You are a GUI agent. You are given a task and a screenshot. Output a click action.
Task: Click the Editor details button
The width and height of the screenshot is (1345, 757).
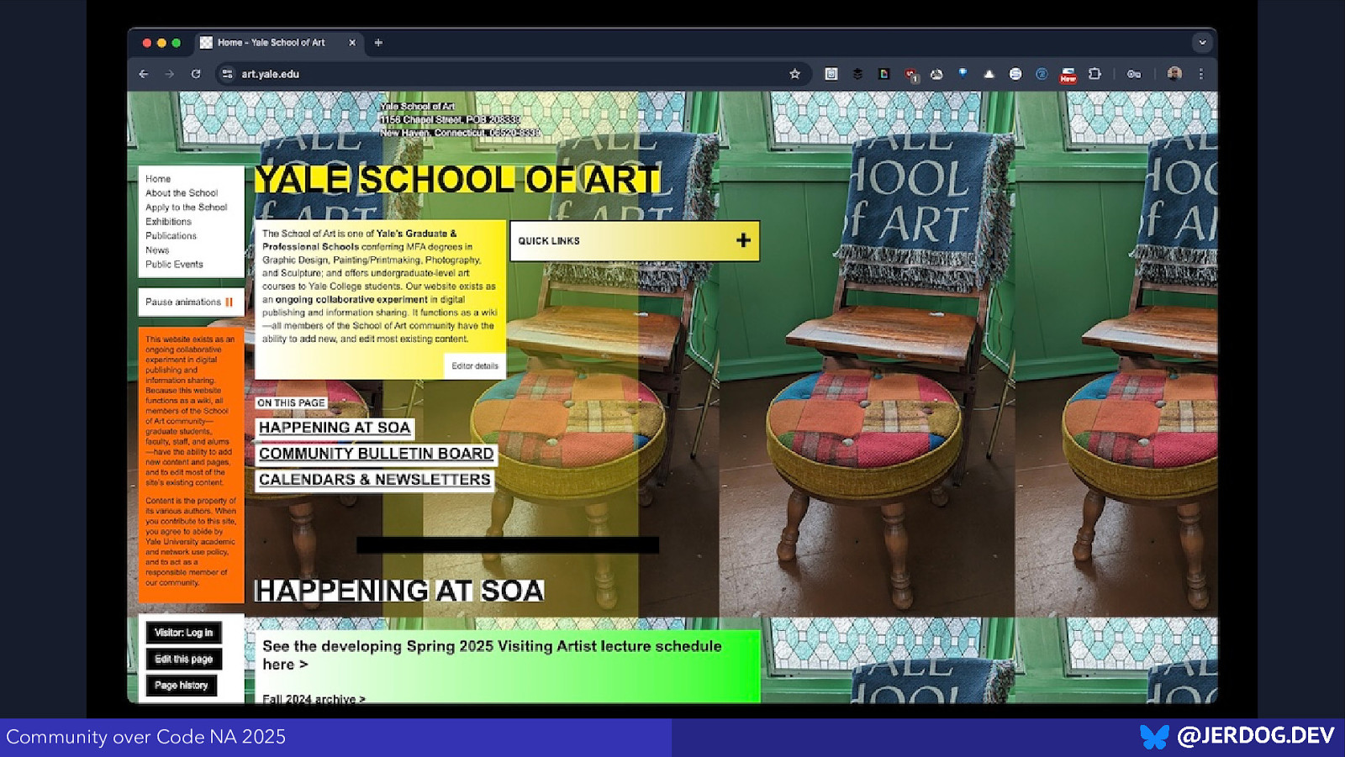pyautogui.click(x=475, y=365)
